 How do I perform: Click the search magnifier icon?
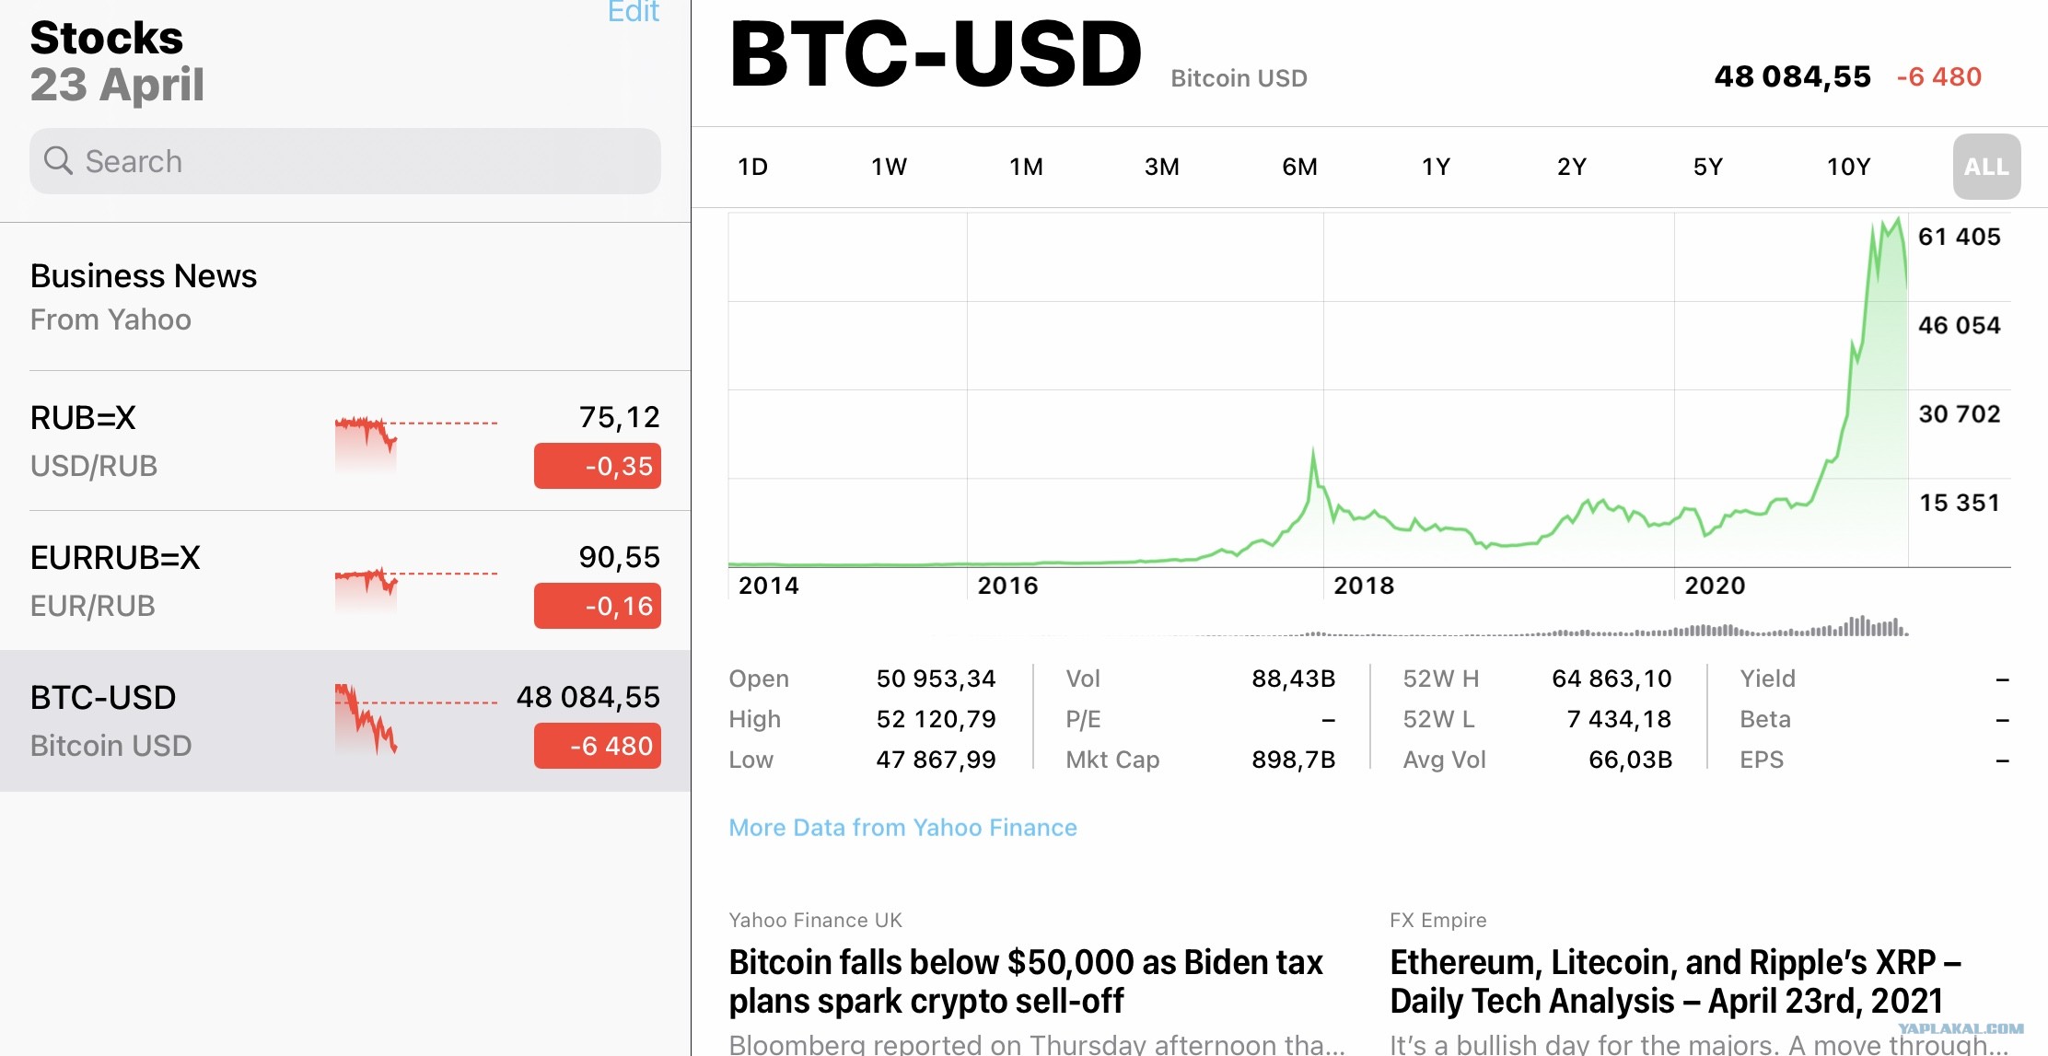58,161
